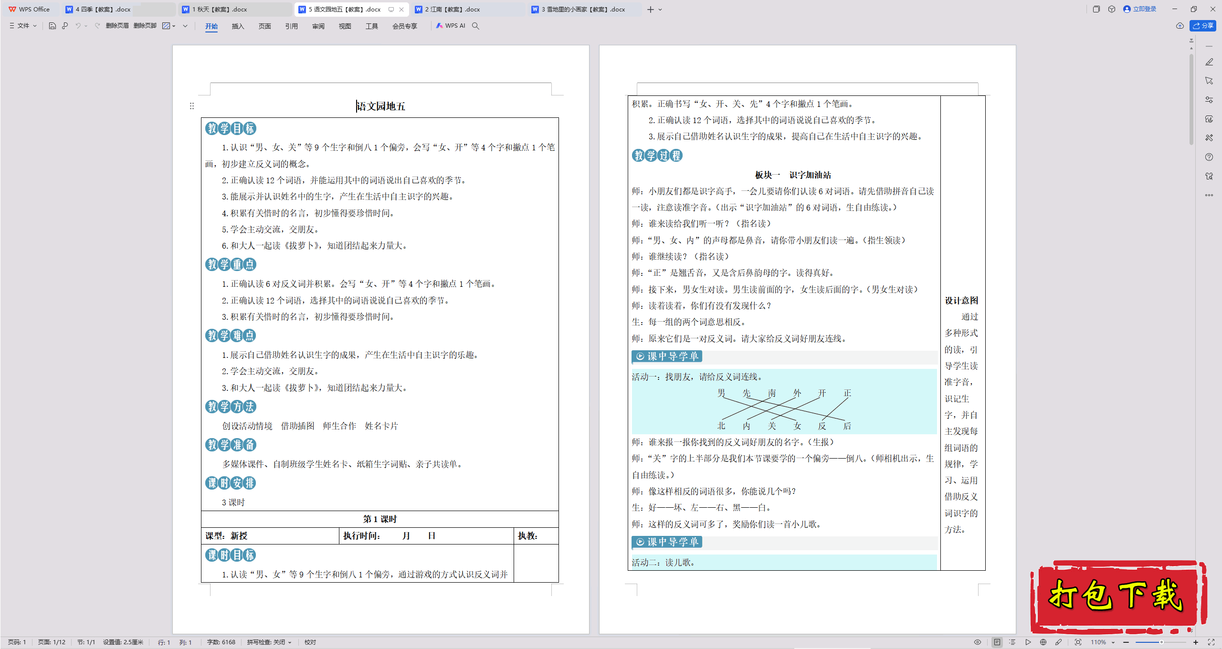1222x649 pixels.
Task: Click the print preview icon in the toolbar
Action: (x=65, y=26)
